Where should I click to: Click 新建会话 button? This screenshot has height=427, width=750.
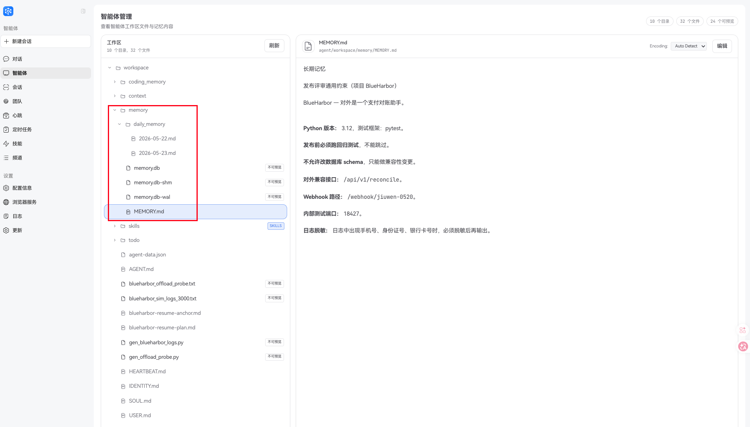pos(46,41)
